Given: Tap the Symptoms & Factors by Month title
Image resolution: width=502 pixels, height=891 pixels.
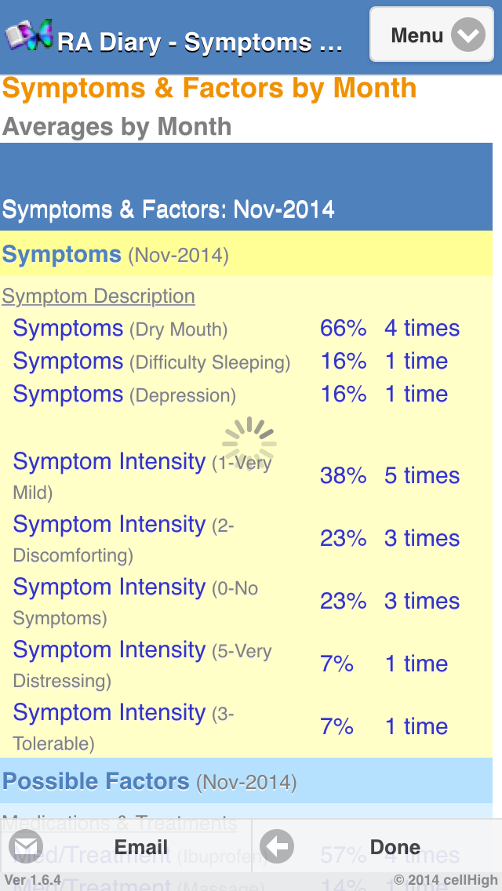Looking at the screenshot, I should point(209,88).
